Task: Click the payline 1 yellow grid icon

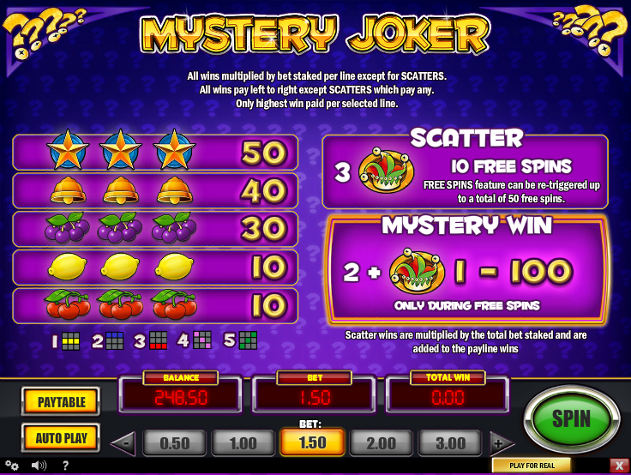Action: click(71, 341)
